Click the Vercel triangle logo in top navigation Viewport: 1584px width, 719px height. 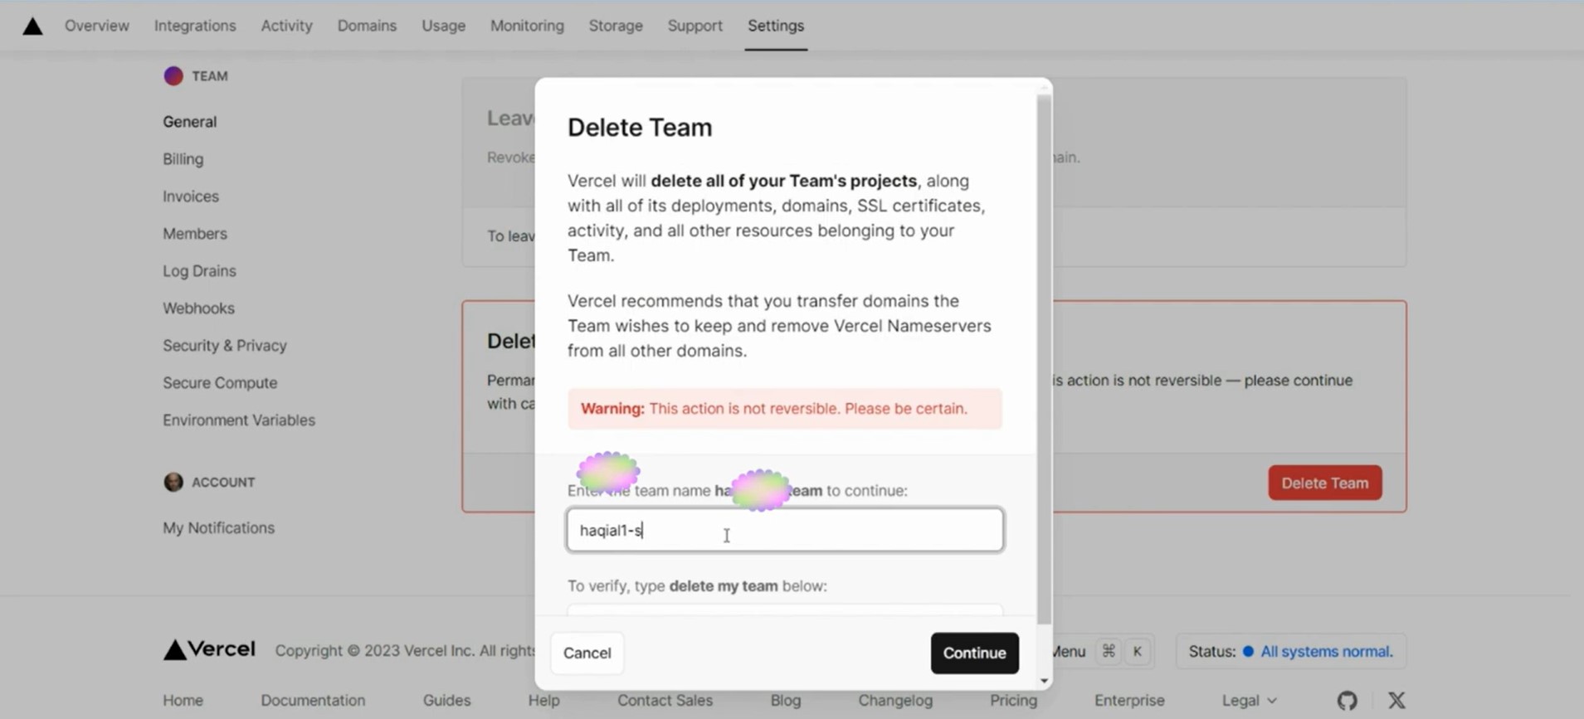pos(32,26)
